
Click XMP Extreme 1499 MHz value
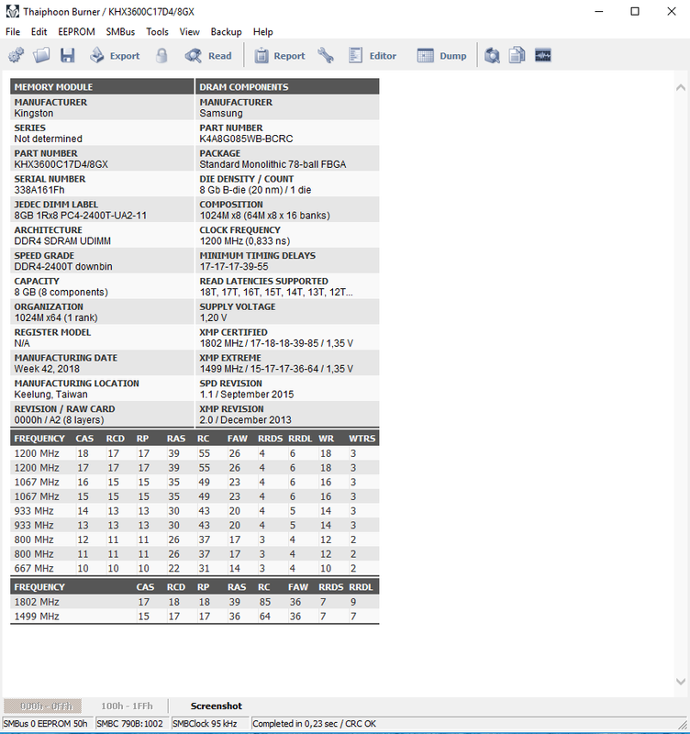[x=277, y=369]
